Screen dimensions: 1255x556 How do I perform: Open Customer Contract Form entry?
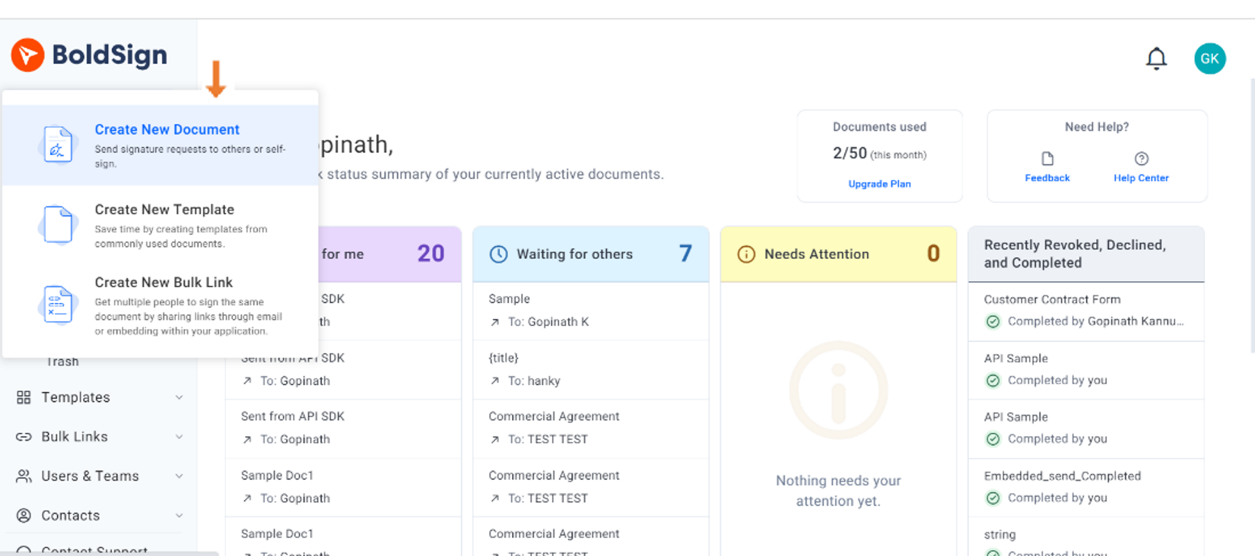(x=1086, y=311)
